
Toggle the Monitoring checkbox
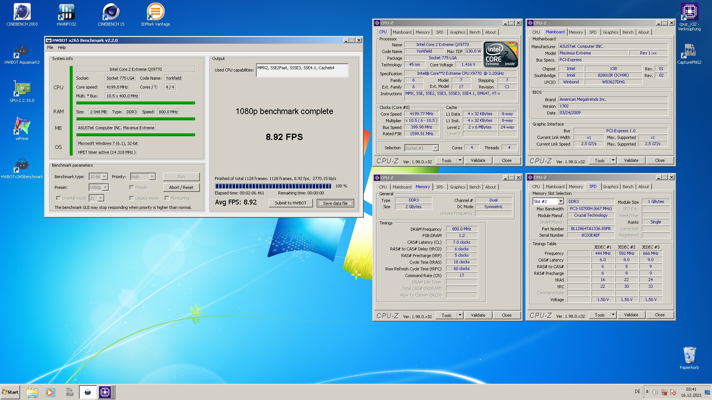[x=167, y=198]
